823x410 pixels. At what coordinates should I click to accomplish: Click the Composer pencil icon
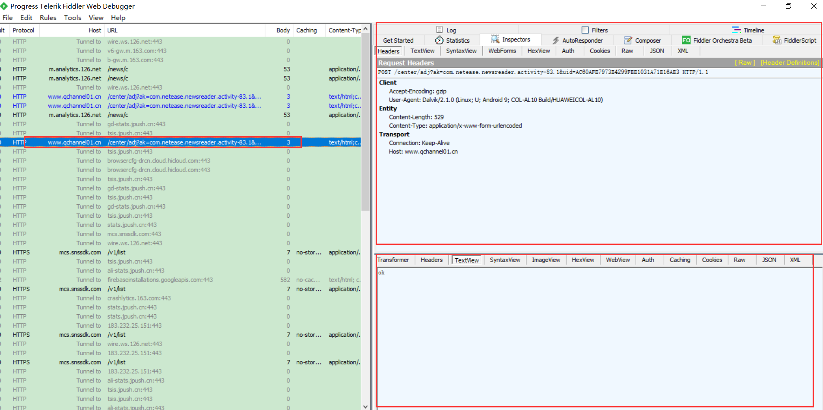pyautogui.click(x=628, y=40)
